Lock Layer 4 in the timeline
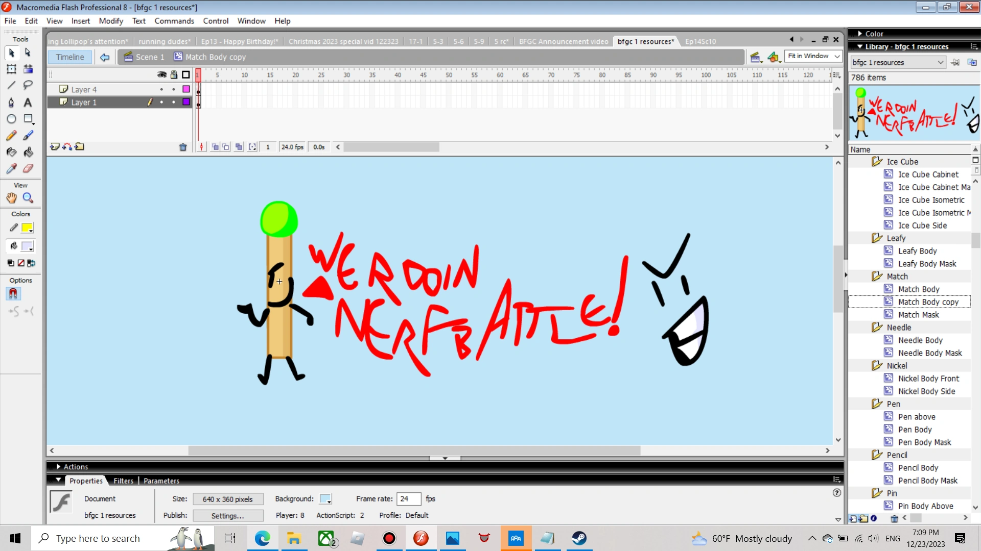The width and height of the screenshot is (981, 551). pyautogui.click(x=174, y=89)
